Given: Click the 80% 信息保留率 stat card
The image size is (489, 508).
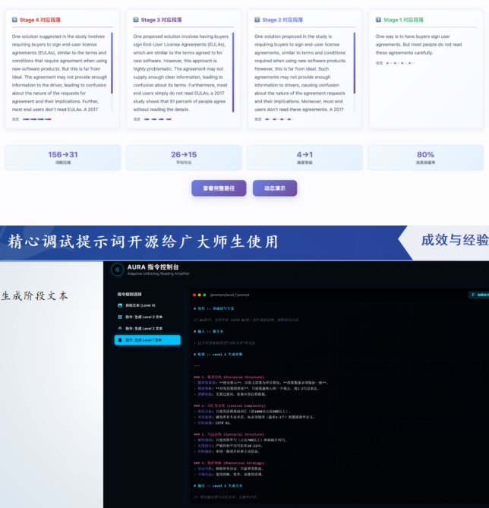Looking at the screenshot, I should [x=425, y=158].
